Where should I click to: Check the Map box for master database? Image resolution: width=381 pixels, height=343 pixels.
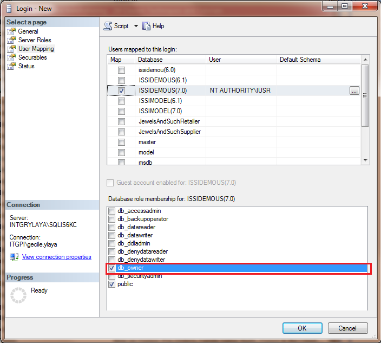[122, 142]
